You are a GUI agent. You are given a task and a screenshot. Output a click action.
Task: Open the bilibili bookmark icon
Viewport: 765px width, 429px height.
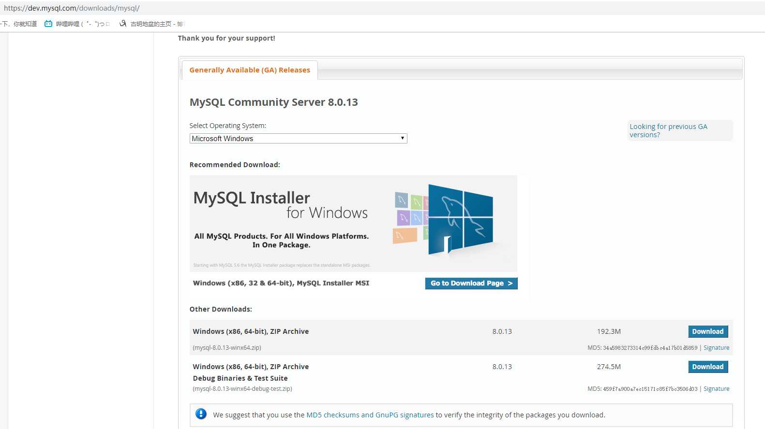click(x=48, y=24)
